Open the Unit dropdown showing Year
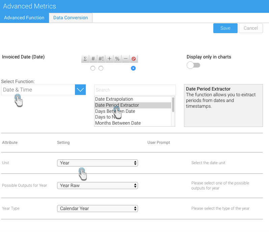The height and width of the screenshot is (232, 269). click(x=97, y=163)
